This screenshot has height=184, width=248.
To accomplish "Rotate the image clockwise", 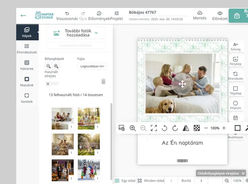I will 175,128.
